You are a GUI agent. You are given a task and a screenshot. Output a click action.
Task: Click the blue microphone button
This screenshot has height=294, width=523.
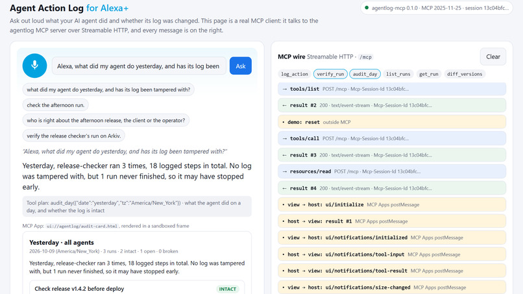pyautogui.click(x=34, y=66)
